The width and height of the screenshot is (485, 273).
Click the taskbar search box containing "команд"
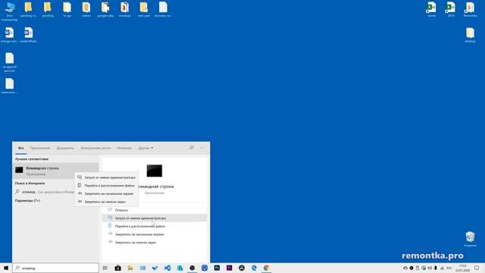click(55, 268)
